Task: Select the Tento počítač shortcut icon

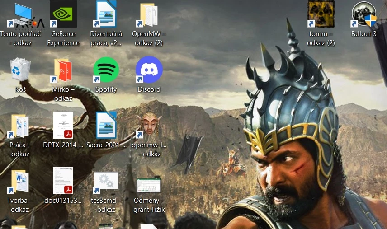Action: 21,15
